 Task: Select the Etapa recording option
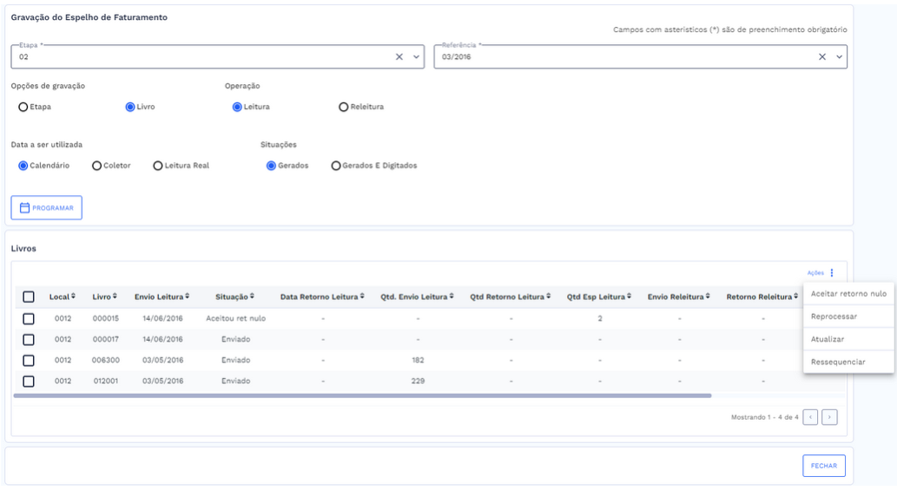pos(23,108)
